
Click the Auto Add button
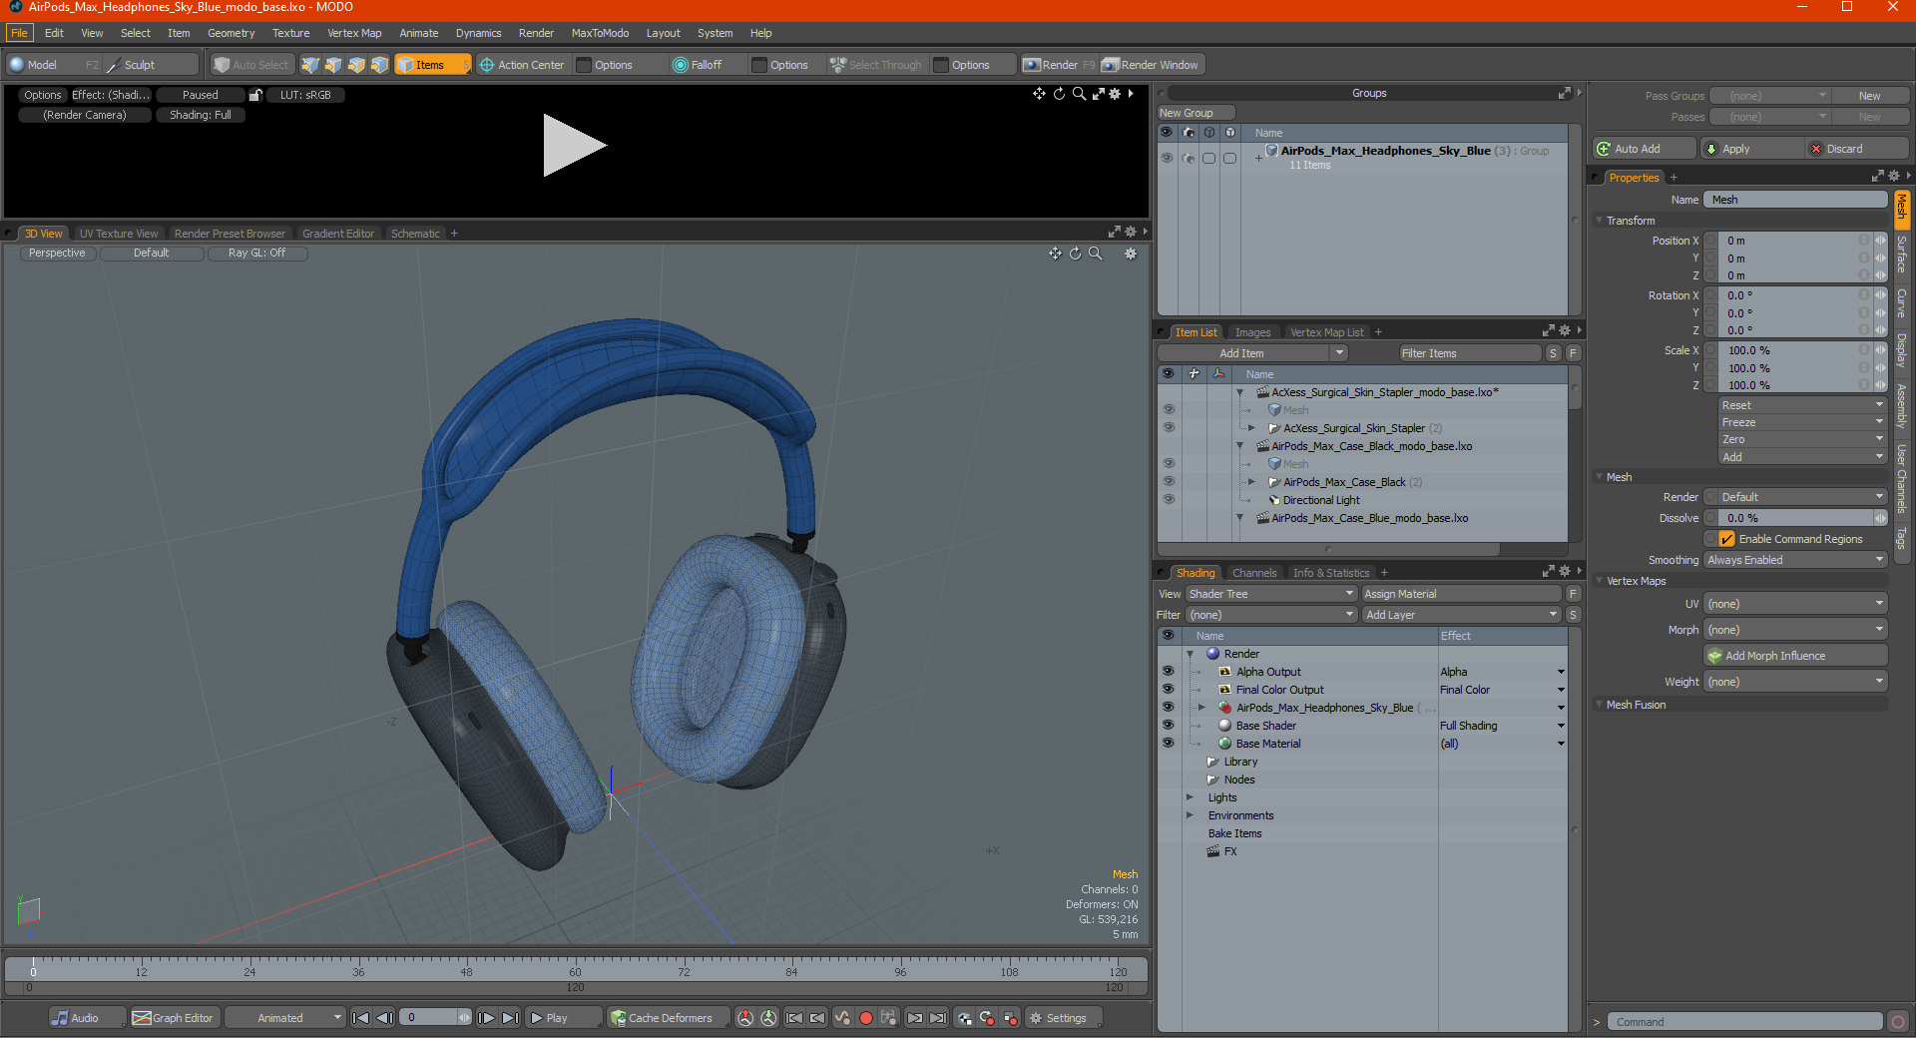[x=1645, y=149]
